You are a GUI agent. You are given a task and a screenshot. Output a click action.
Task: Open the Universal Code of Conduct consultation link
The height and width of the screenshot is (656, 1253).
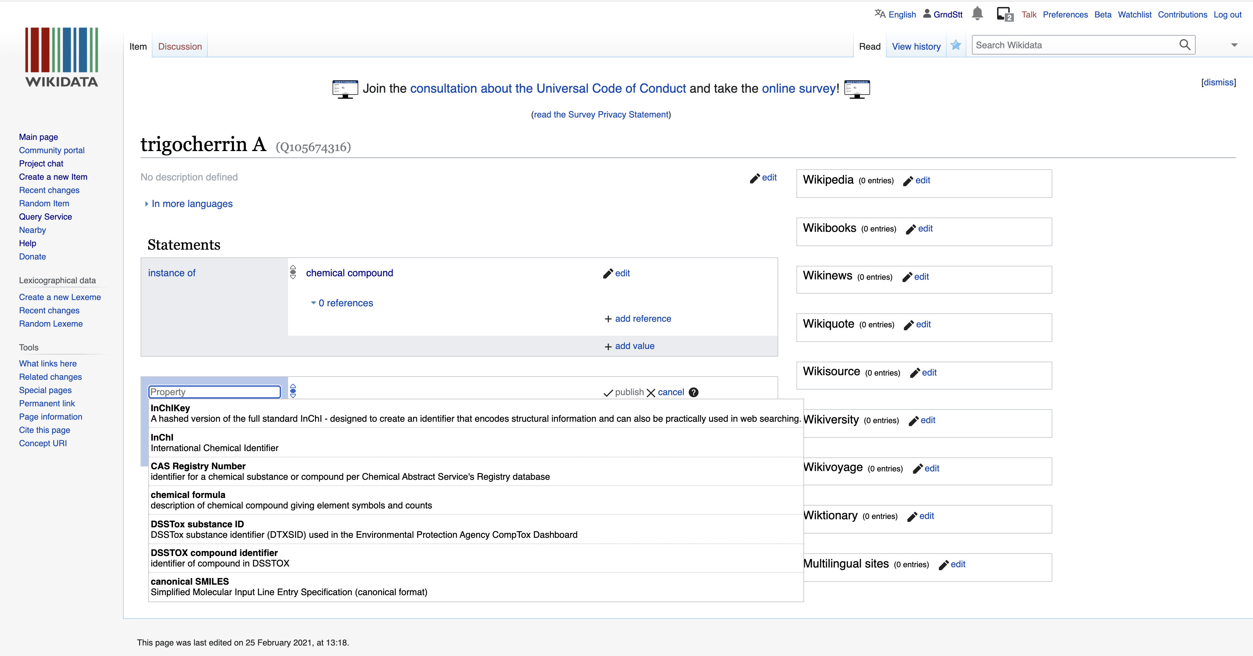pos(548,88)
